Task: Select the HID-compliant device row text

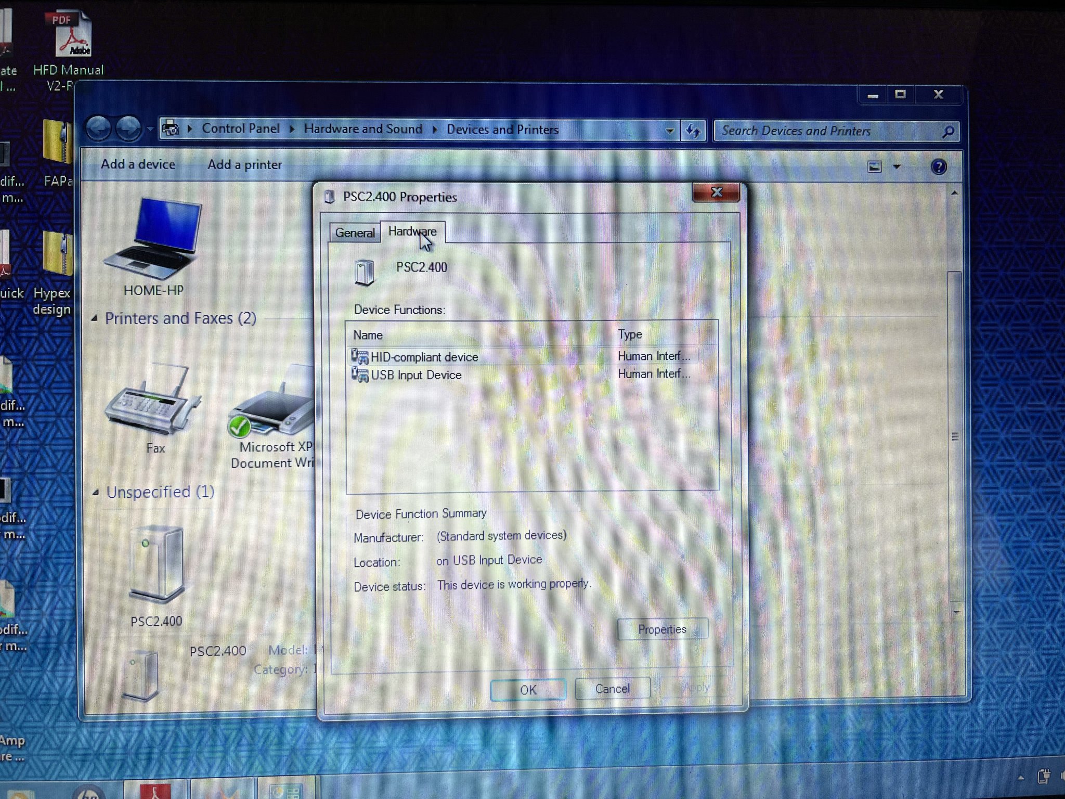Action: pyautogui.click(x=424, y=357)
